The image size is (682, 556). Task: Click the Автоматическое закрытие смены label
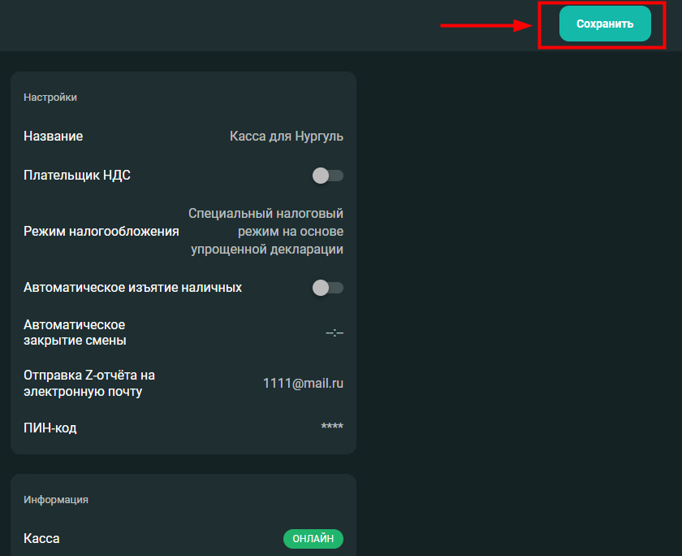click(75, 332)
